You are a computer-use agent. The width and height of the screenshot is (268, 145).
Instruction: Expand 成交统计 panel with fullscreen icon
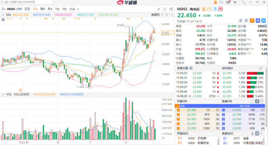261,68
